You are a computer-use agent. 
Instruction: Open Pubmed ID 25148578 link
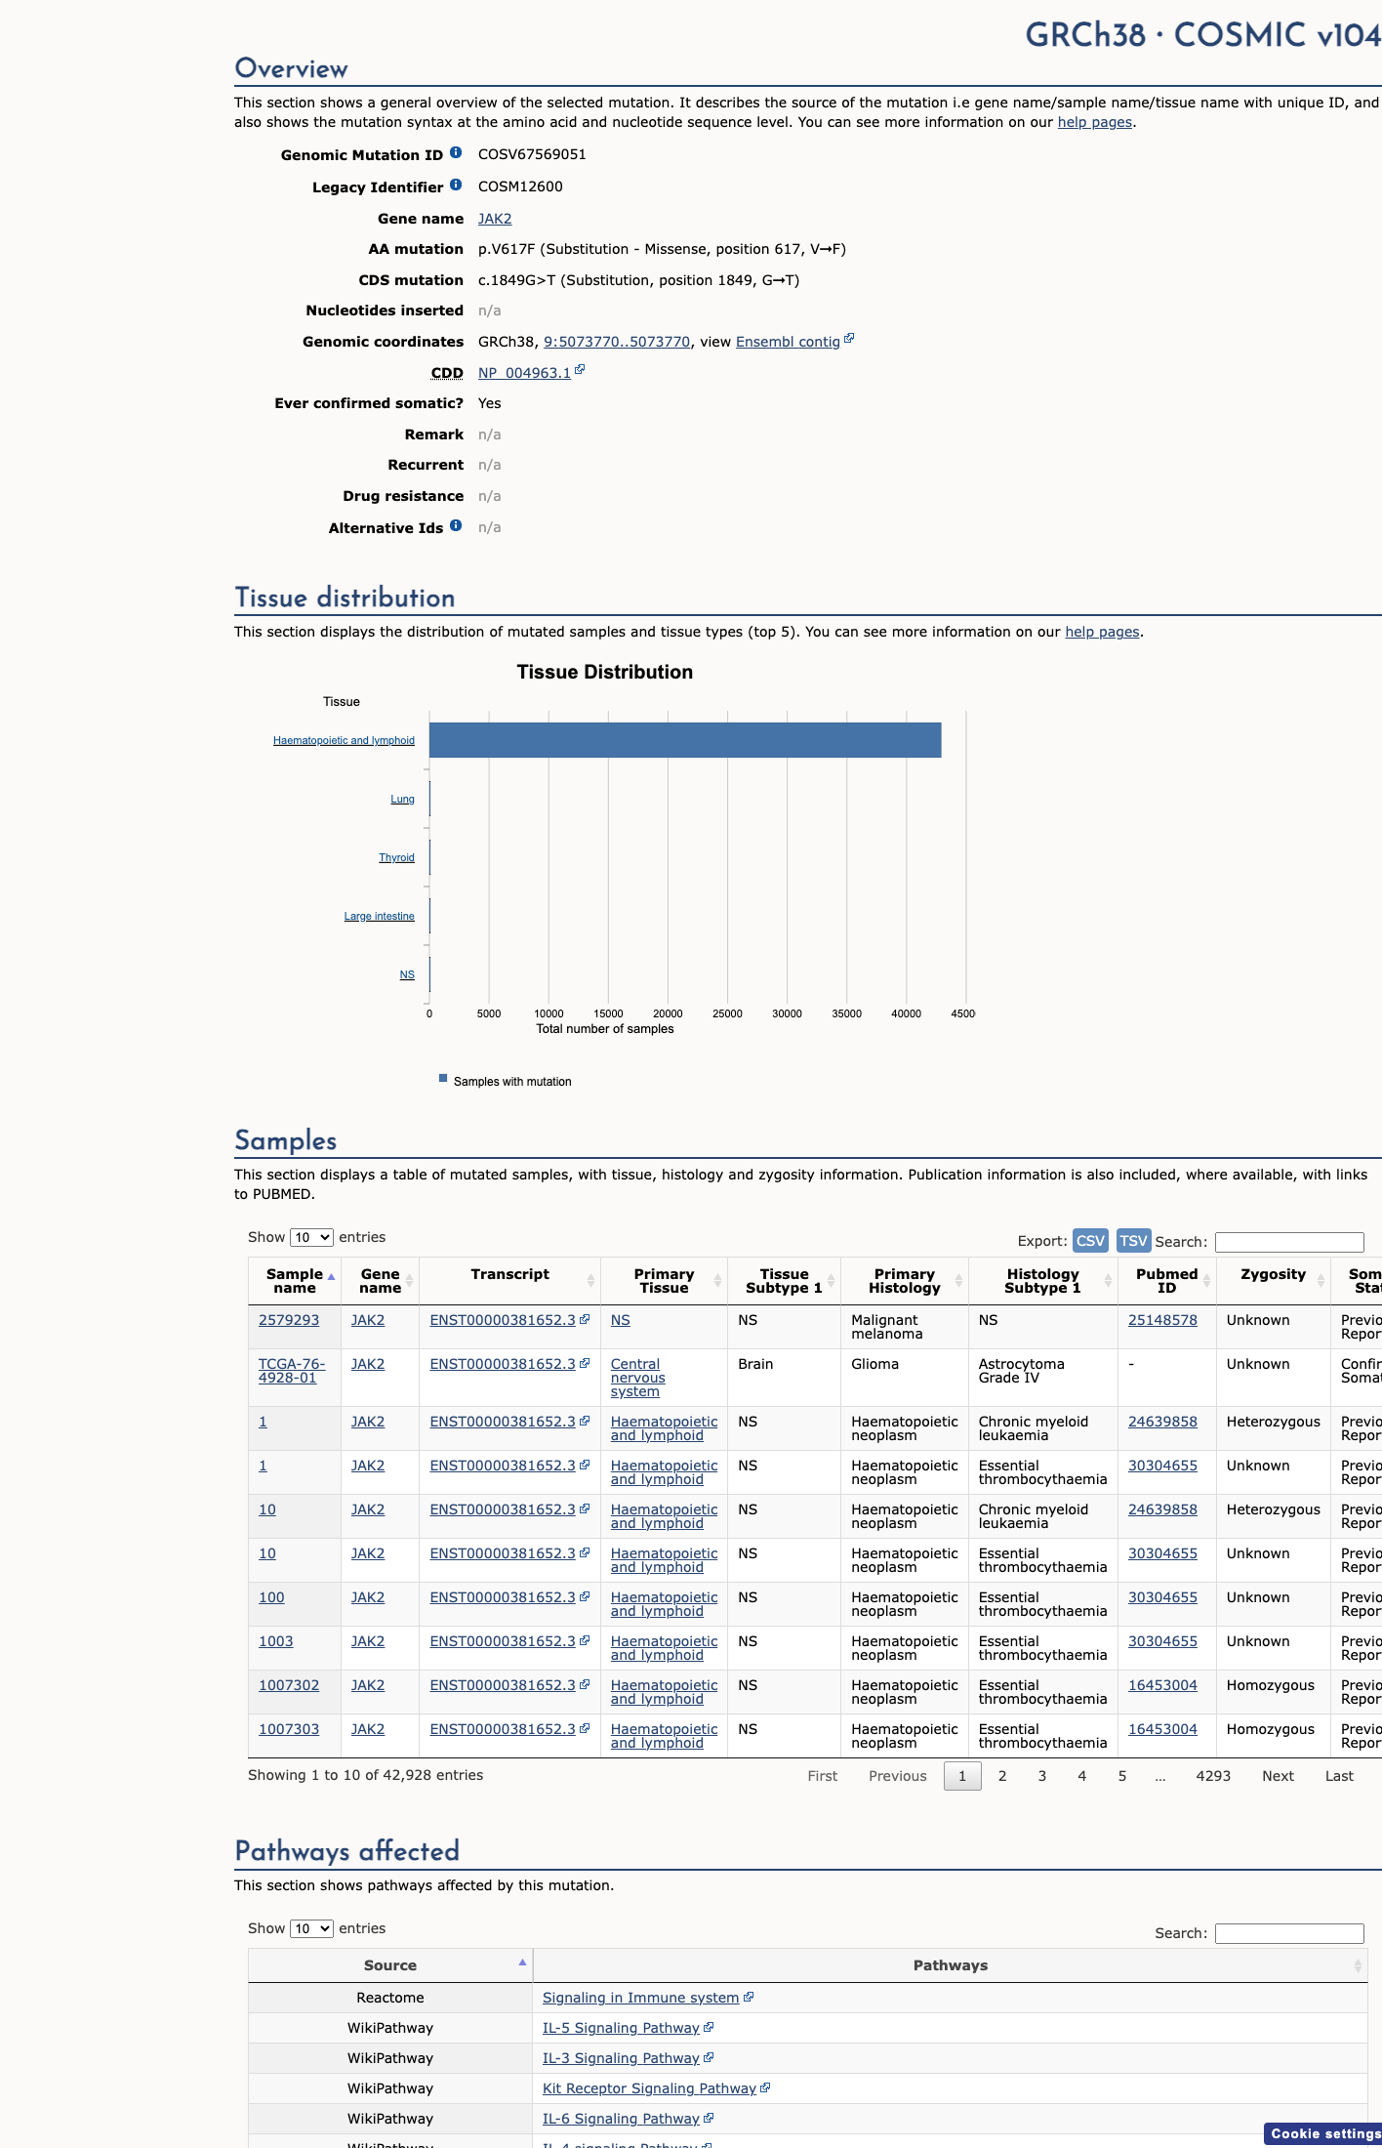click(x=1162, y=1320)
